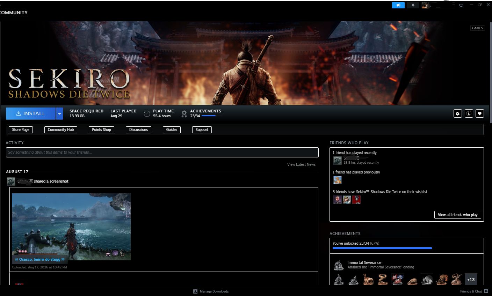Switch to Big Picture mode via monitor icon

[461, 5]
